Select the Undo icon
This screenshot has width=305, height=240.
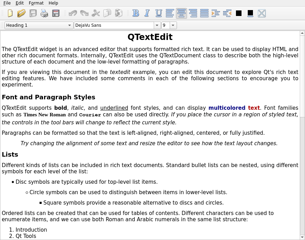click(73, 13)
